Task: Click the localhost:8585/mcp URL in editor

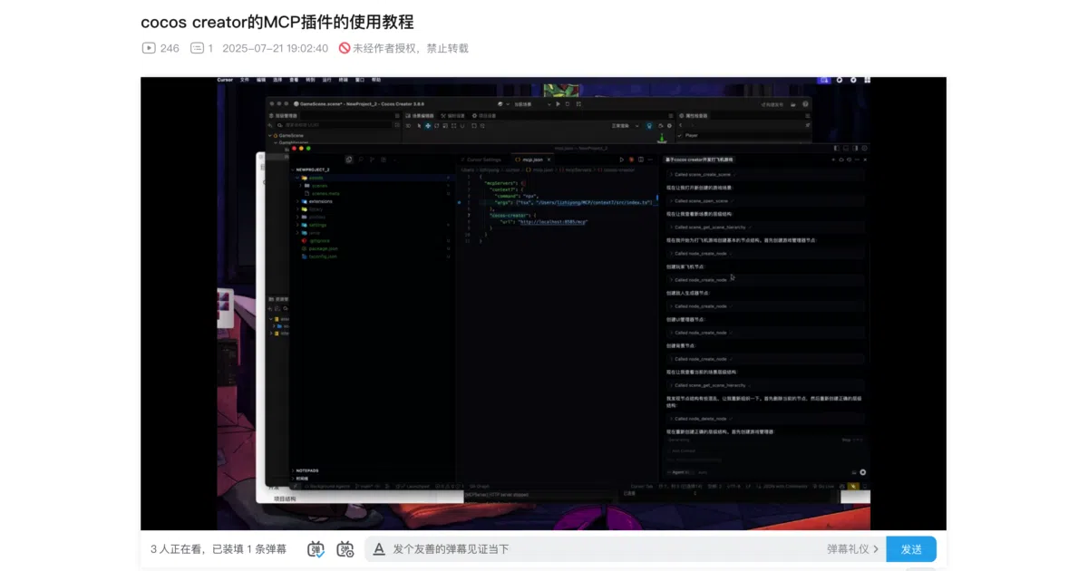Action: (553, 221)
